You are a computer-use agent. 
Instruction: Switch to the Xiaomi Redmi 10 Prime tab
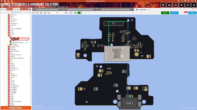coord(80,9)
